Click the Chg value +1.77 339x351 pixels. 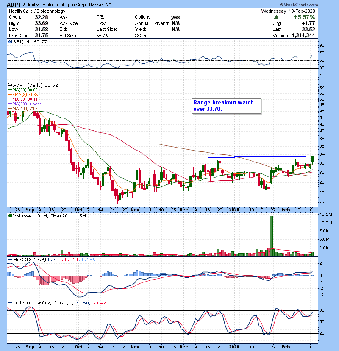[x=308, y=23]
